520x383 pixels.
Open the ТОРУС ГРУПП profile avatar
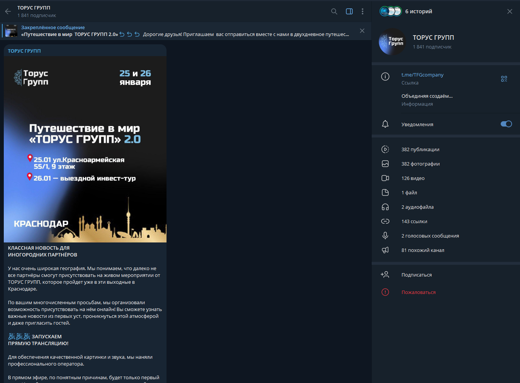click(392, 42)
